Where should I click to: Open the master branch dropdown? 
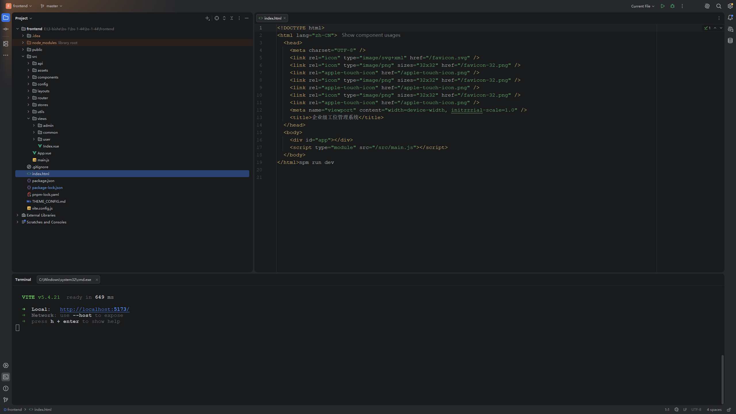(x=51, y=6)
